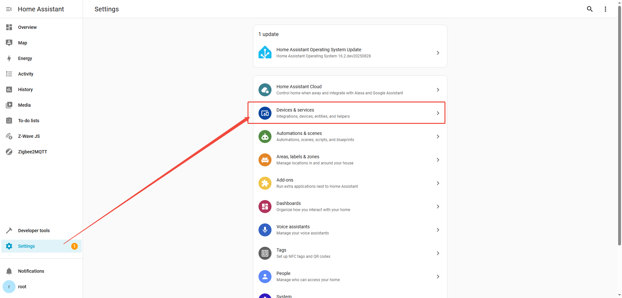The height and width of the screenshot is (298, 622).
Task: Click the Energy lightning bolt icon
Action: (9, 58)
